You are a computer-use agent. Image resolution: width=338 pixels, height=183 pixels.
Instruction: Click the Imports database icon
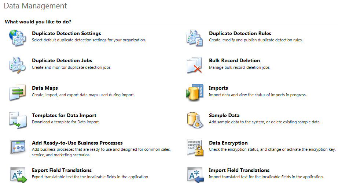(x=195, y=92)
